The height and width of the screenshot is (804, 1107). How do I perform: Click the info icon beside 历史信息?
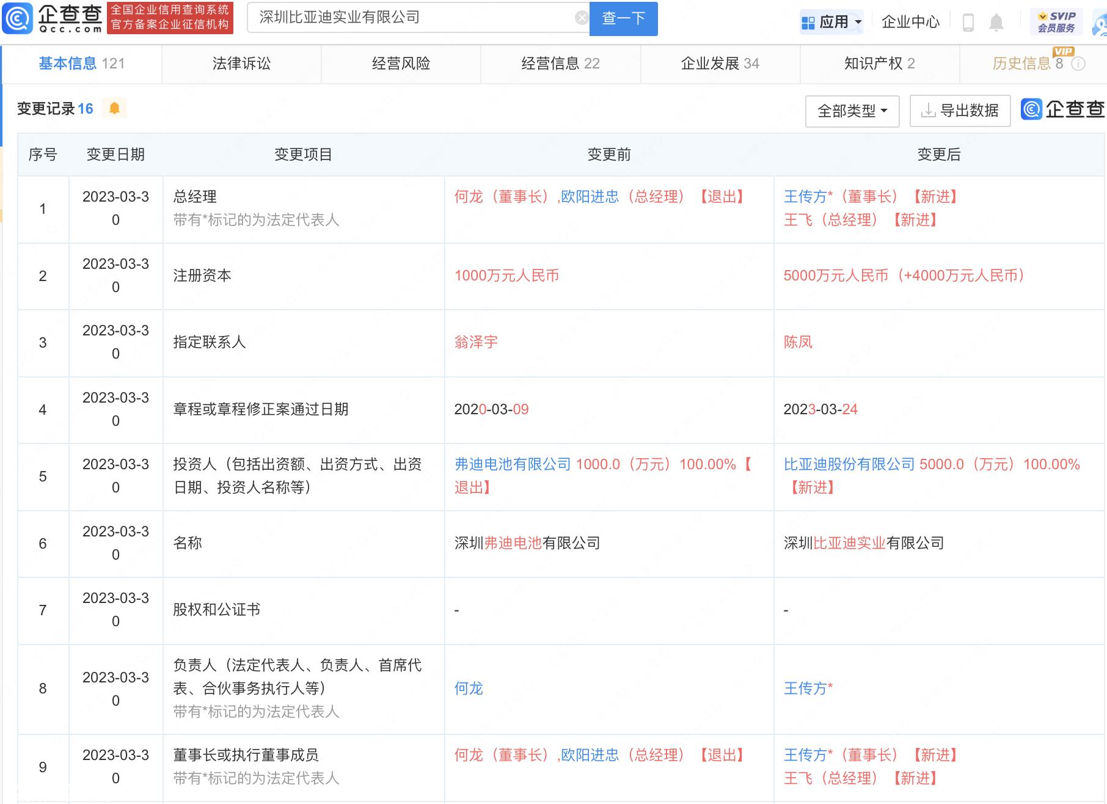1079,64
